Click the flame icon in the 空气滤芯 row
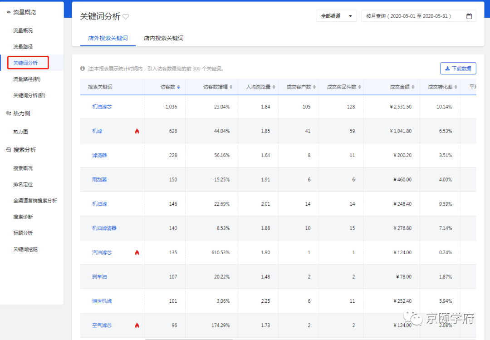Screen dimensions: 490x340 [137, 325]
